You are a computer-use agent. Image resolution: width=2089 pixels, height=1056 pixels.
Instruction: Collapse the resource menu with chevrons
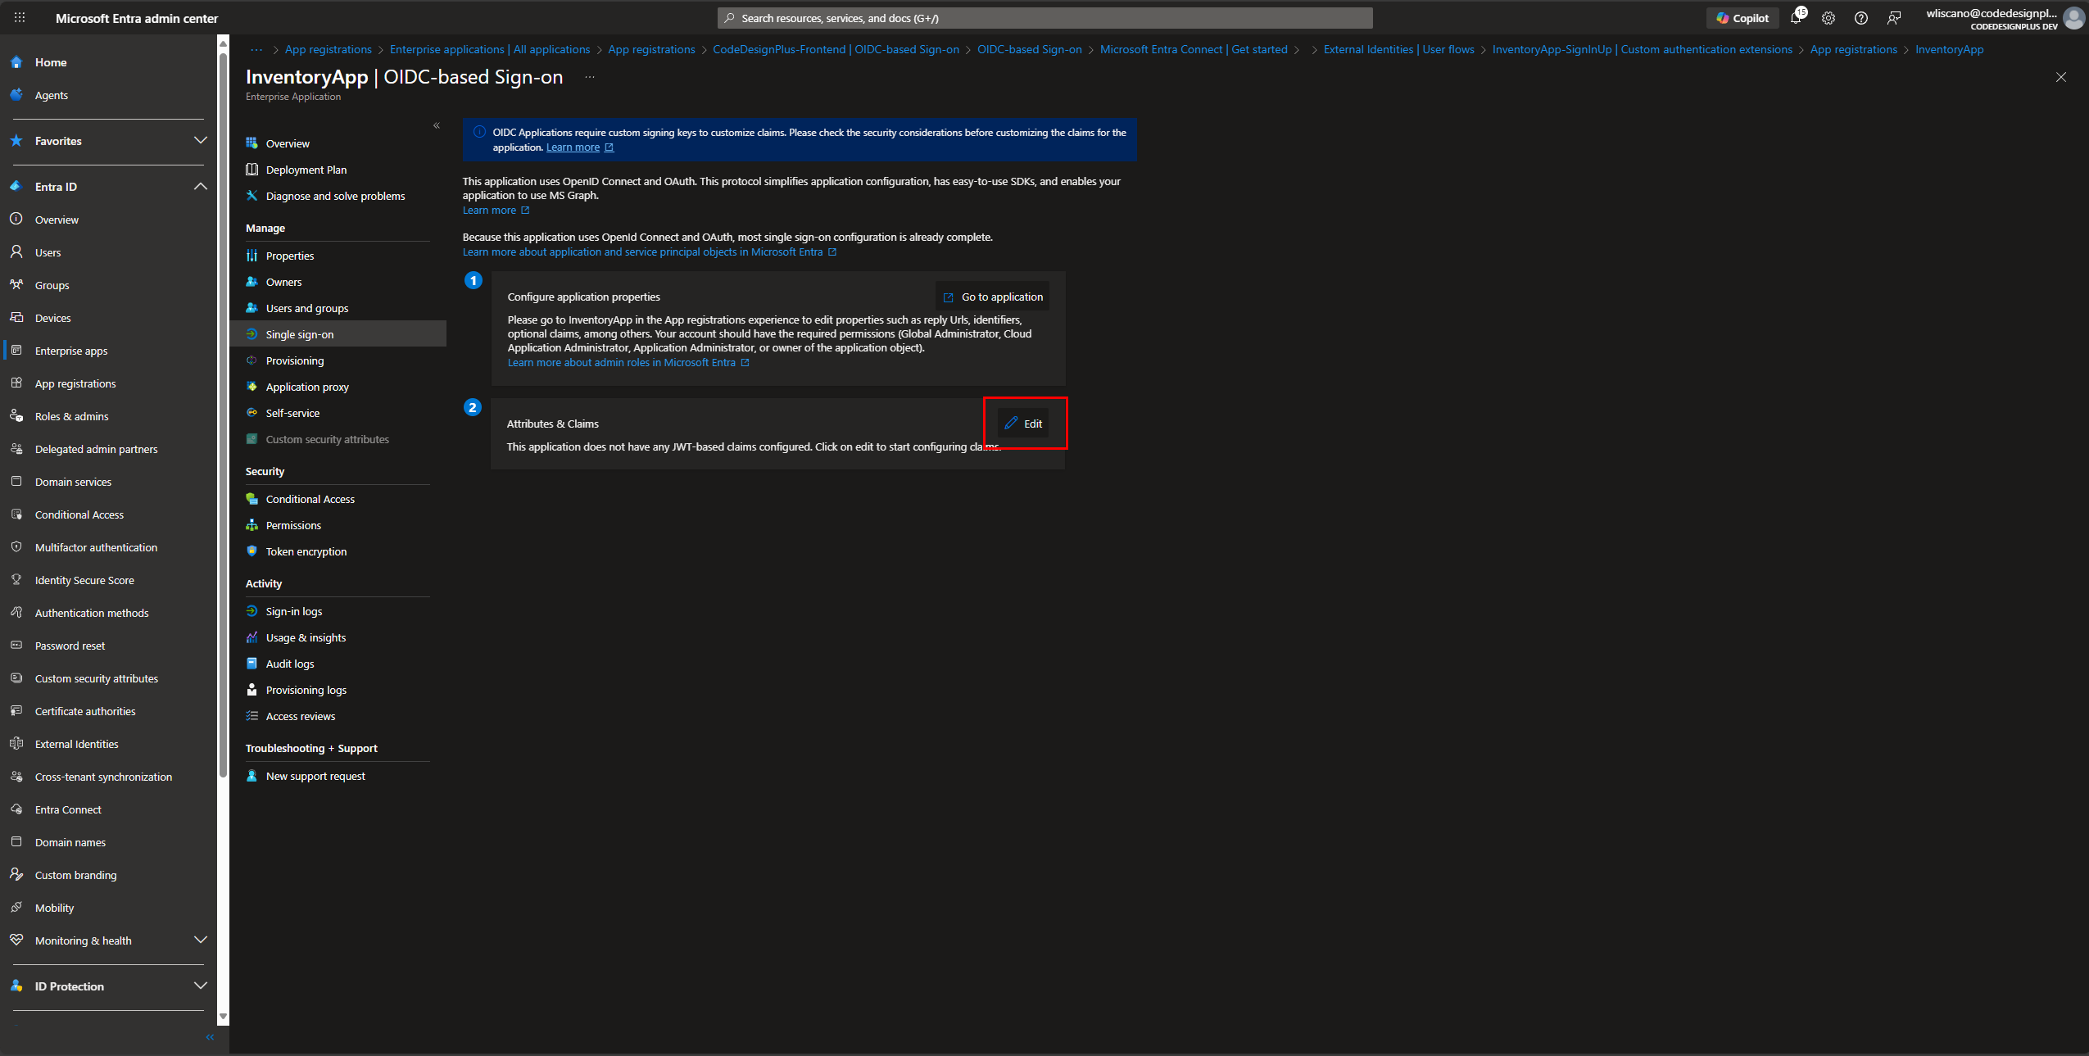pyautogui.click(x=437, y=125)
